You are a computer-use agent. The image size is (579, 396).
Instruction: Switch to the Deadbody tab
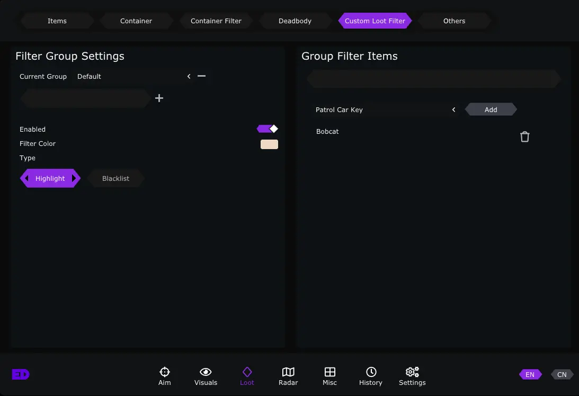(295, 21)
